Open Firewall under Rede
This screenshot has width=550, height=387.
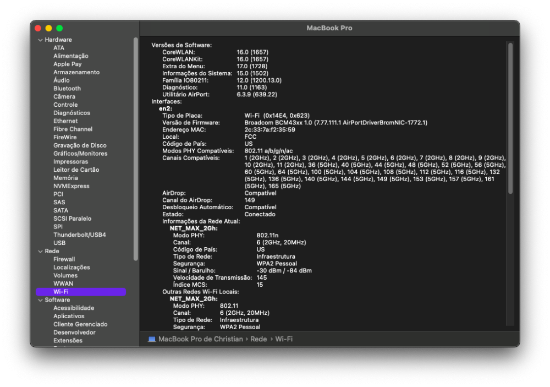[64, 259]
